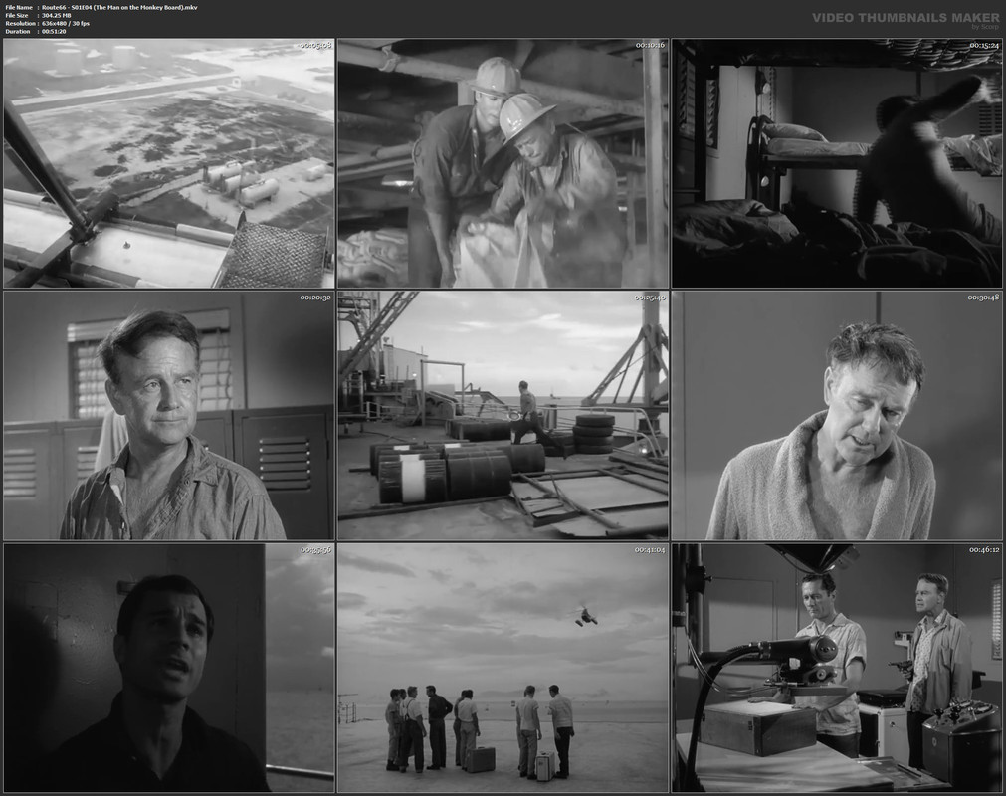Click the 'Duration' label
This screenshot has height=796, width=1006.
coord(17,31)
